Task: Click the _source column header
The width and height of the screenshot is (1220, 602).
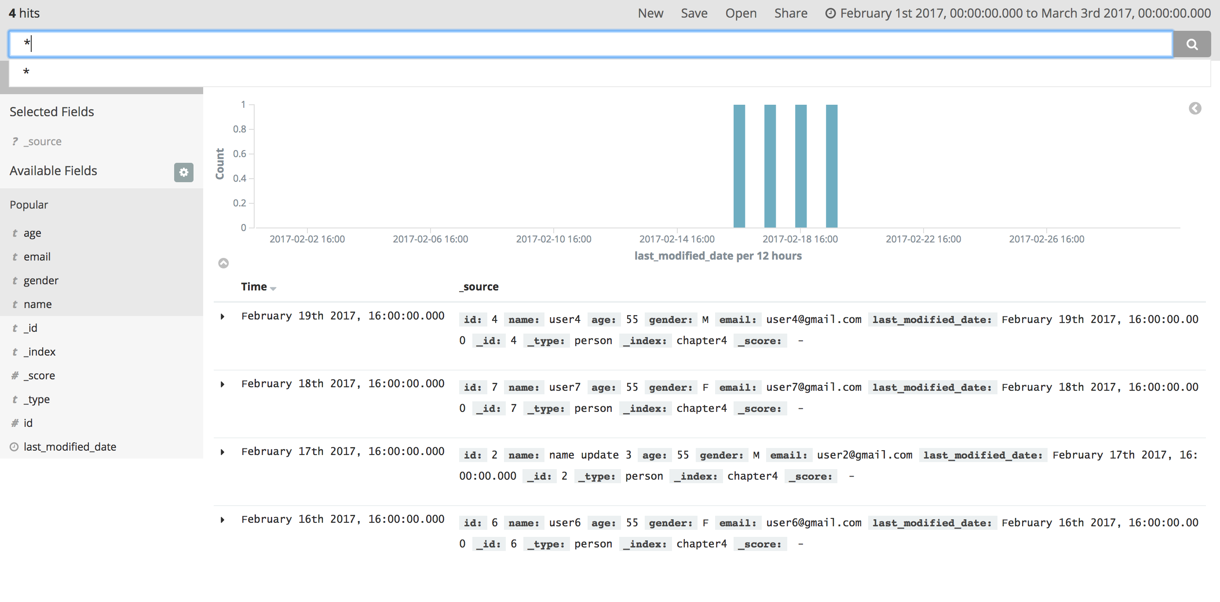Action: pos(479,287)
